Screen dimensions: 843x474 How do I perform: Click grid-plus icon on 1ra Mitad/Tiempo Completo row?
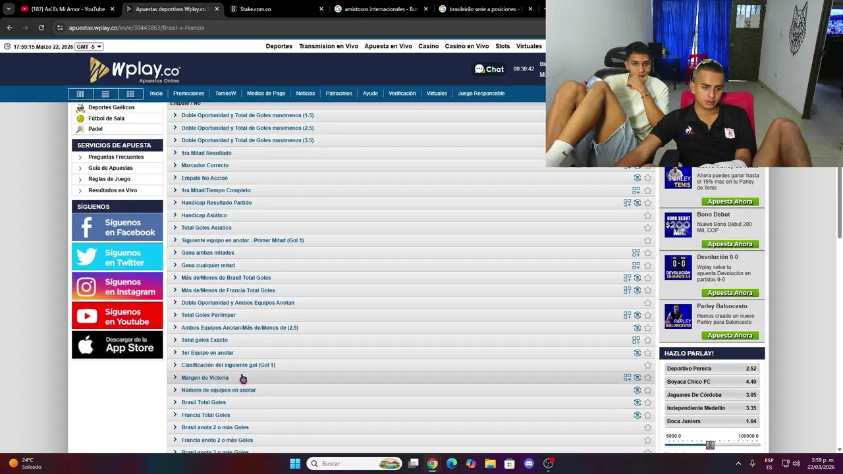(x=636, y=190)
